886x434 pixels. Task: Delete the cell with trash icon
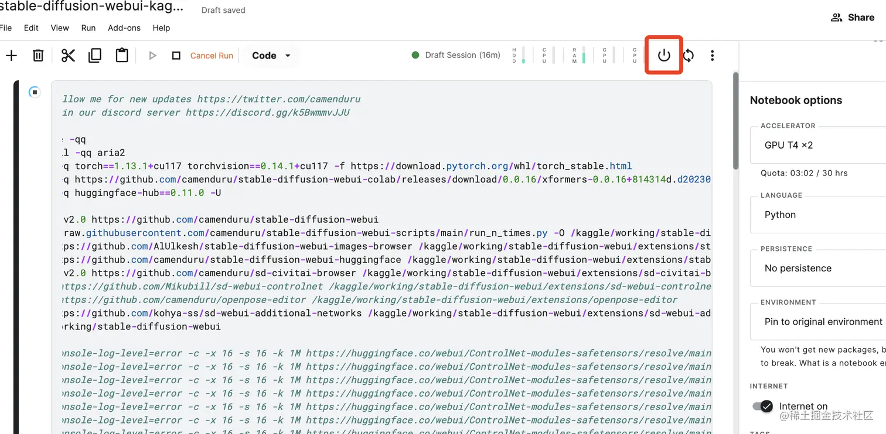[x=38, y=56]
